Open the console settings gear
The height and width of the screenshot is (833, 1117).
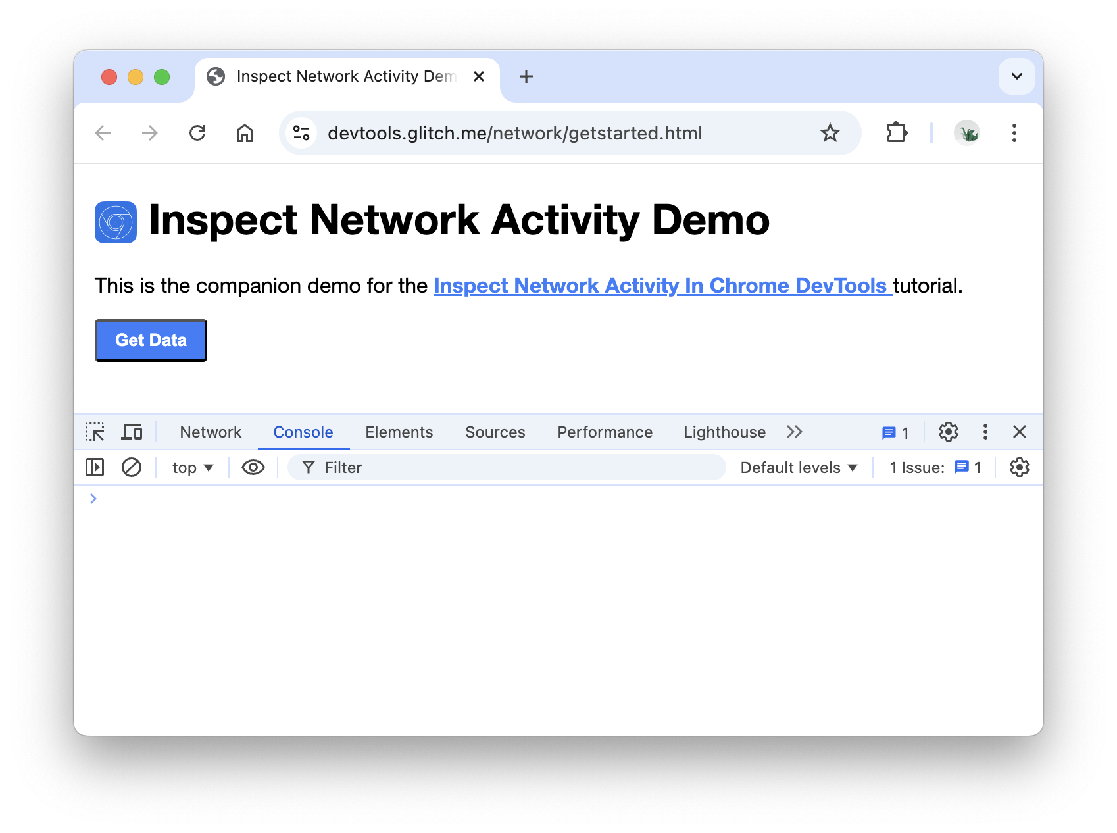point(1019,467)
